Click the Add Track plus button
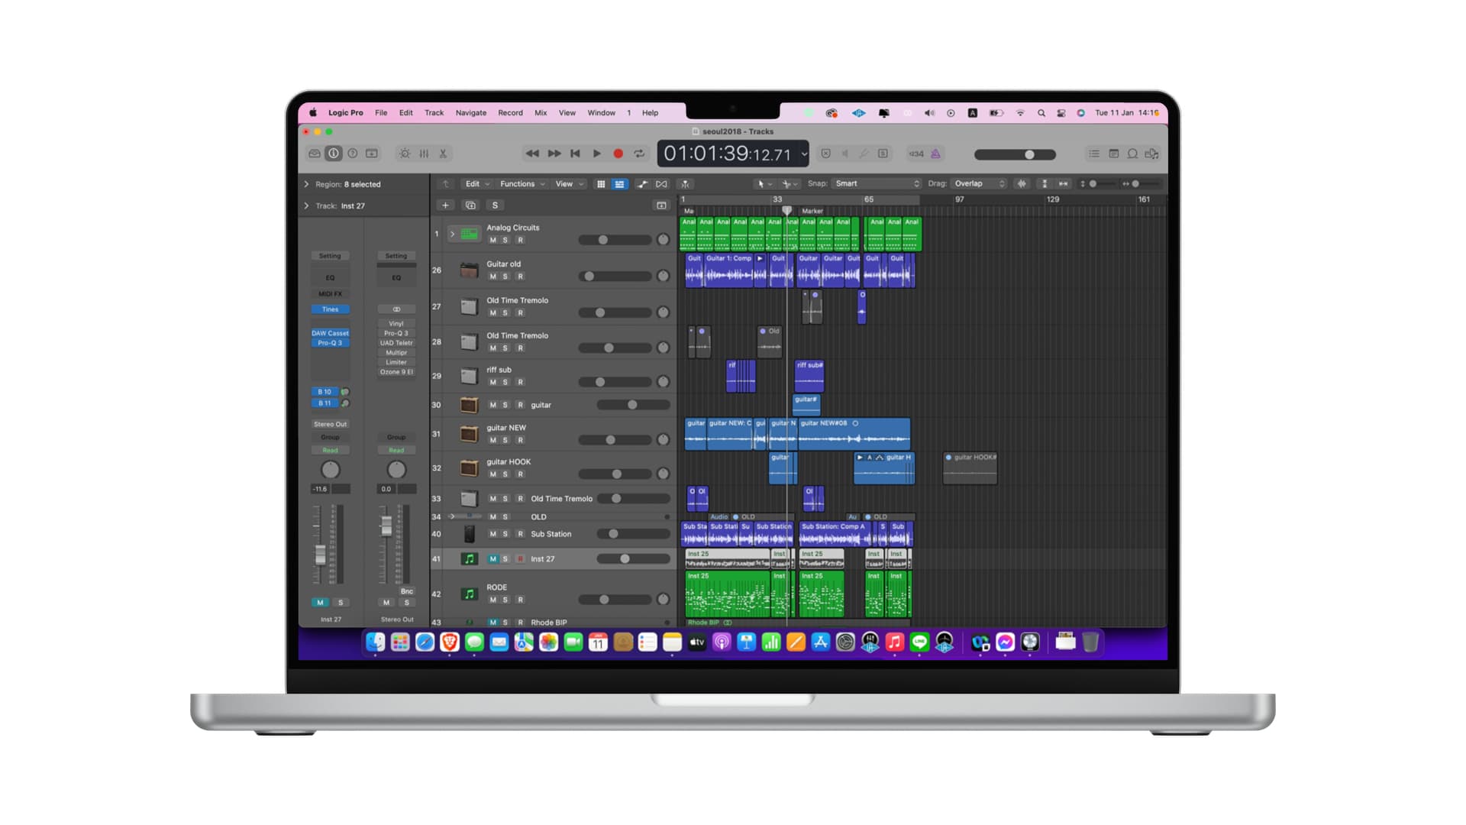This screenshot has width=1466, height=825. (446, 205)
